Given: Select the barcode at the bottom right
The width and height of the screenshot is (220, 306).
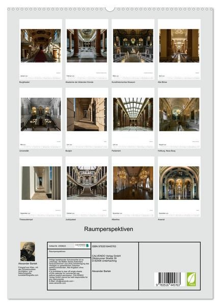Looking at the screenshot, I should click(x=169, y=279).
